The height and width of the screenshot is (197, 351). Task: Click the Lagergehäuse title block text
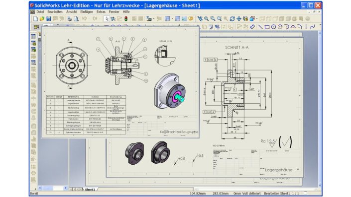click(x=279, y=170)
